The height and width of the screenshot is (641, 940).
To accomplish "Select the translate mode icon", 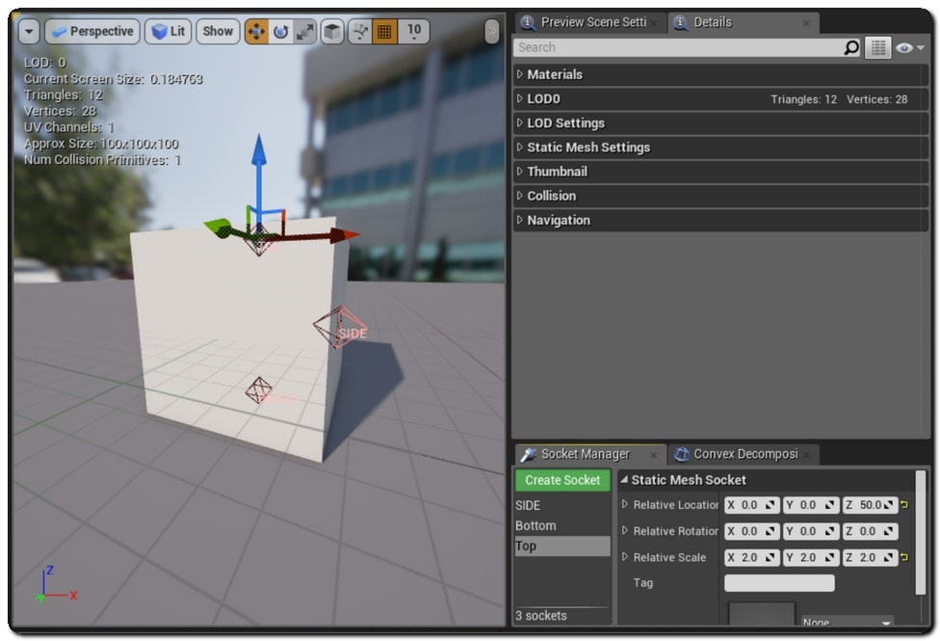I will 256,31.
